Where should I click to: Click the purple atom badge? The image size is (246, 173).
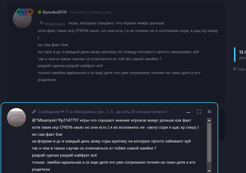(x=26, y=12)
